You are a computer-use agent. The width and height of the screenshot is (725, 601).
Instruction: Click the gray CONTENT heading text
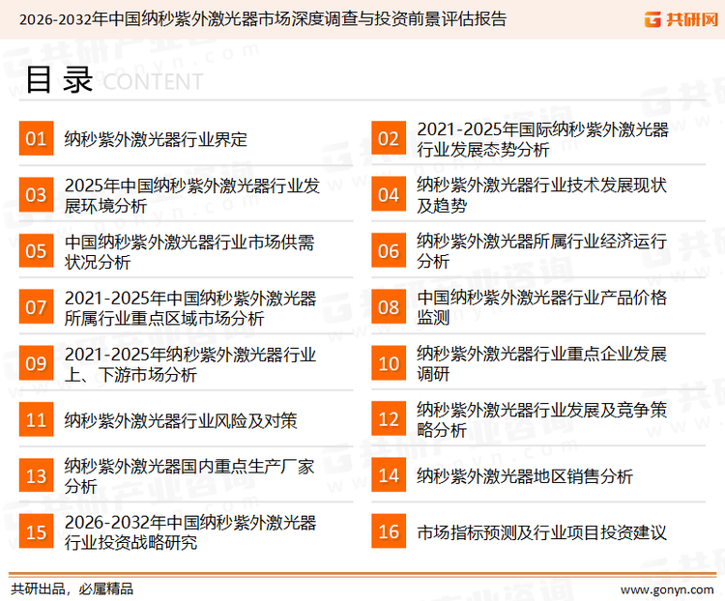tap(153, 82)
